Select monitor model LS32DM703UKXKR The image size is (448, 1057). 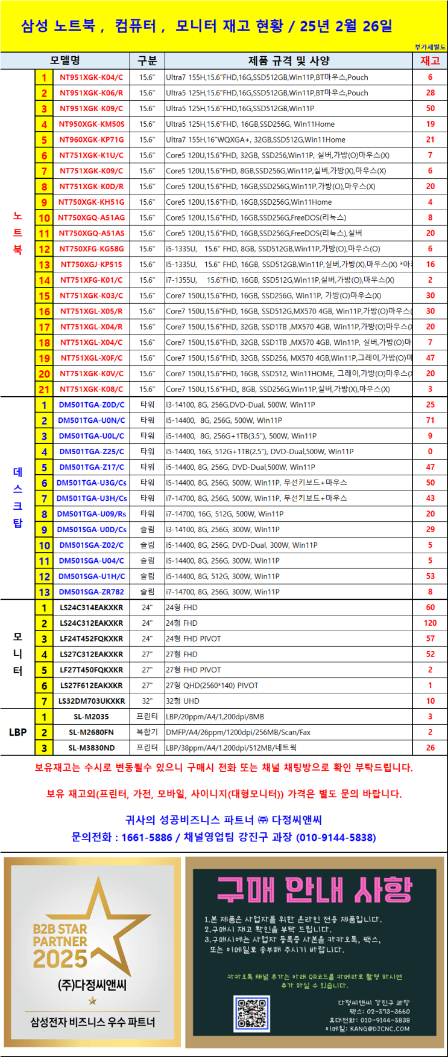click(91, 701)
